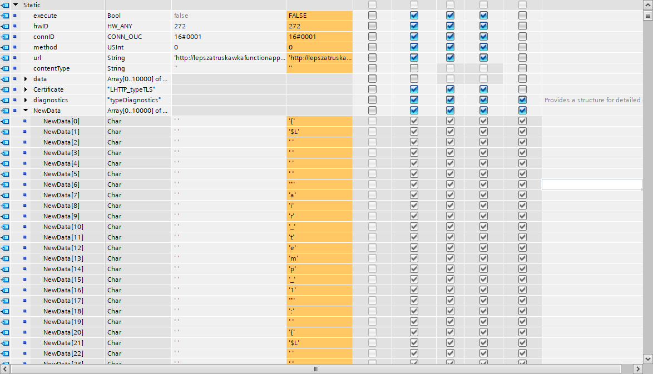The image size is (653, 374).
Task: Uncheck the rightmost checkbox in the diagnostics row
Action: 522,100
